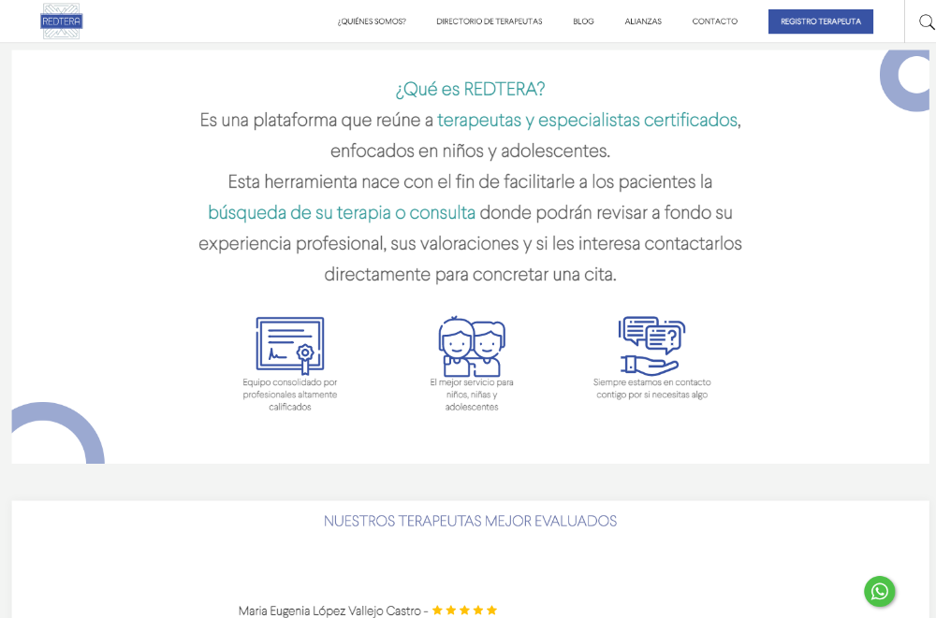Click the last gold rating star
936x618 pixels.
point(491,611)
